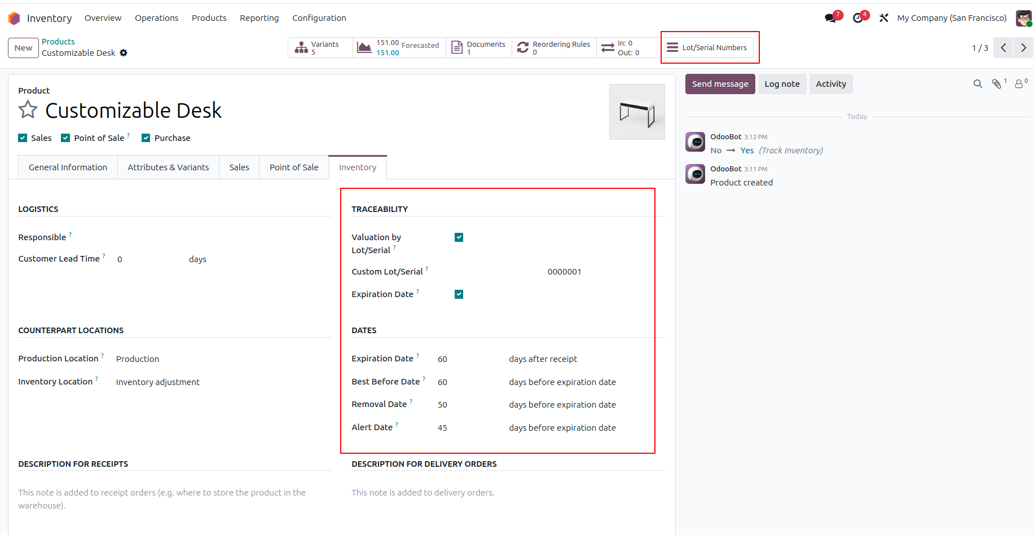Screen dimensions: 1034x535
Task: Toggle the Sales checkbox
Action: click(23, 138)
